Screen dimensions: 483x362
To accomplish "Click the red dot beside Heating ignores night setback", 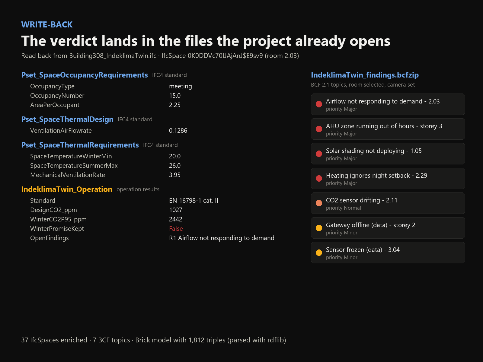I will click(319, 178).
